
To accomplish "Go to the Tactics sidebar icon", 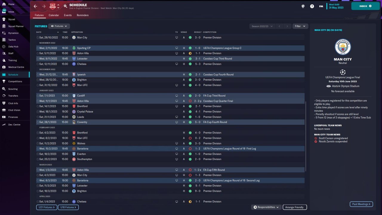I will click(x=4, y=40).
